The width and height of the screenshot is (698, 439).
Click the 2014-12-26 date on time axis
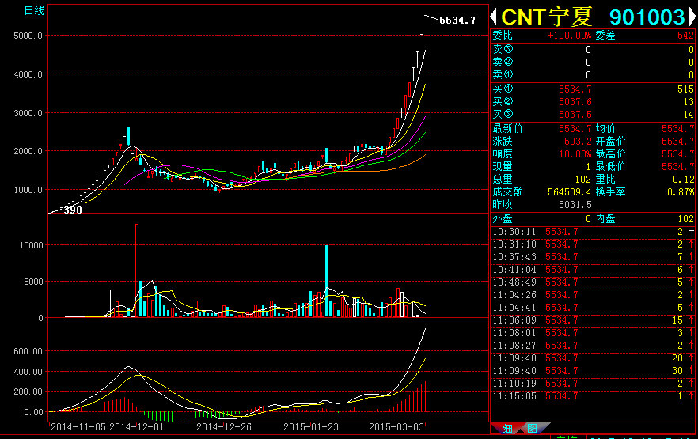[x=224, y=427]
